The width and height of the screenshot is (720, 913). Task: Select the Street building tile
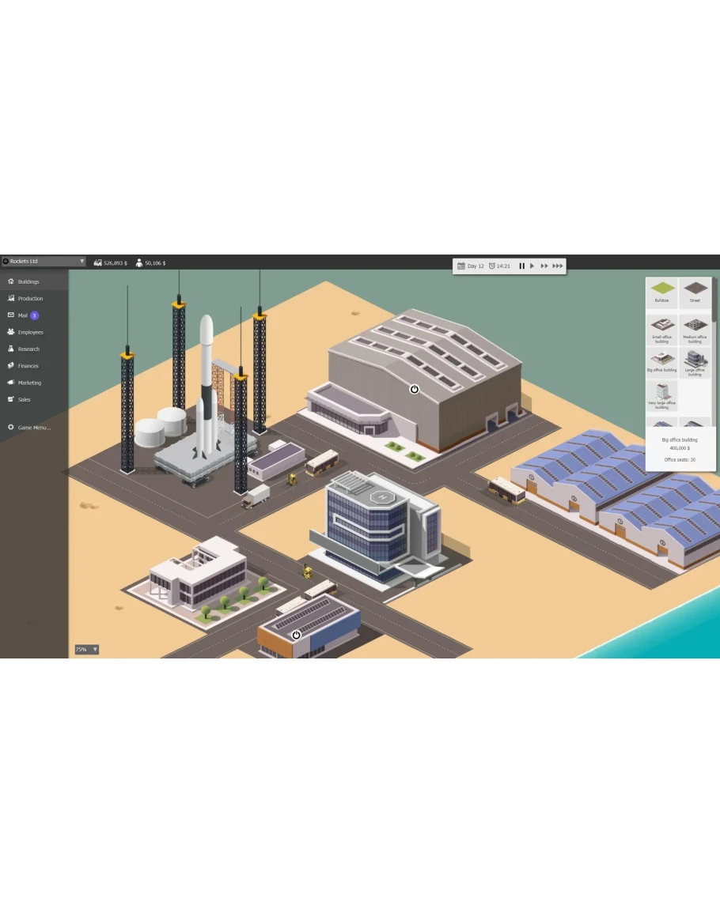695,292
